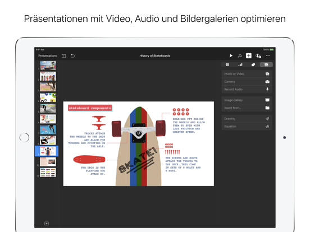Select slide 4 thumbnail with wheels
310x232 pixels.
48,98
